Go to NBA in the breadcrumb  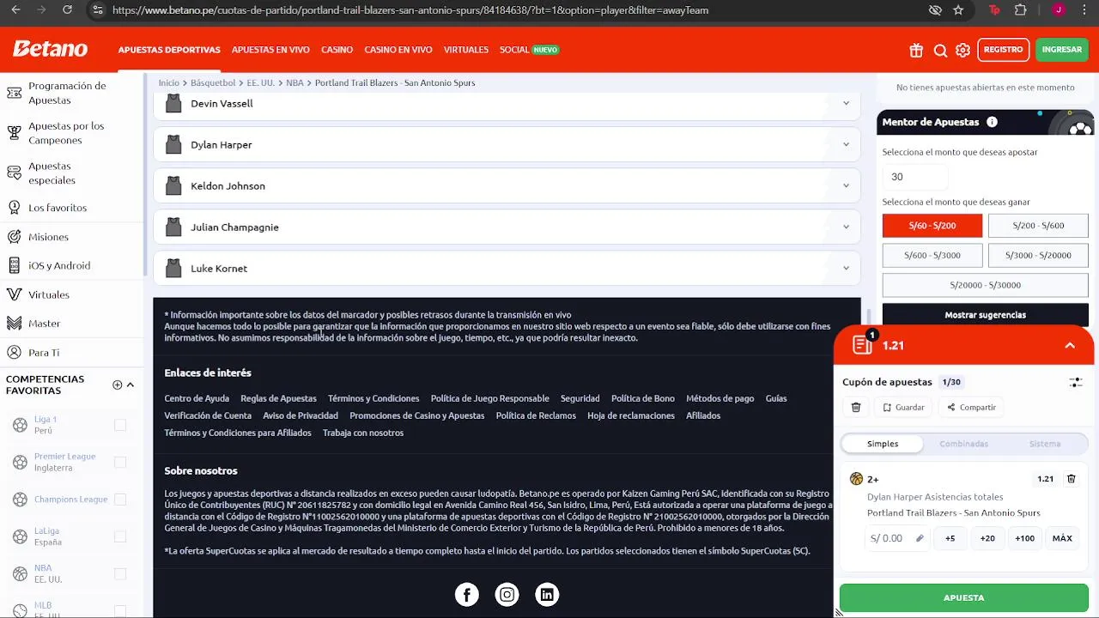coord(294,83)
